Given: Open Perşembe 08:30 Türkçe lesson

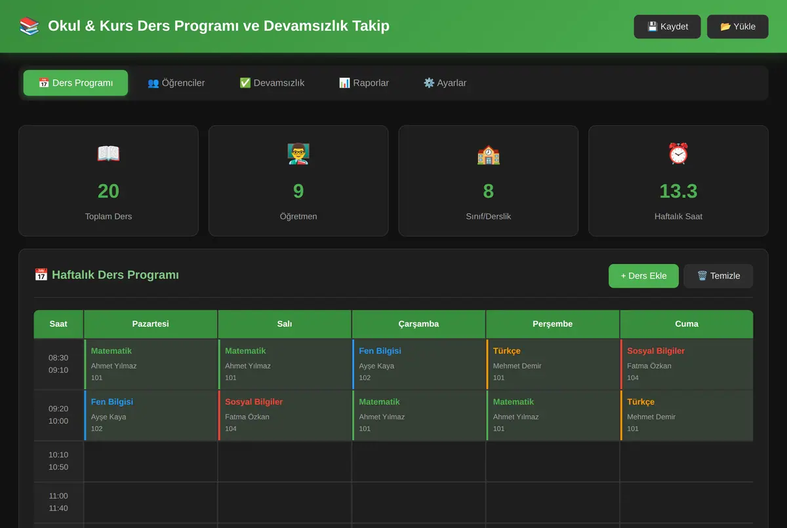Looking at the screenshot, I should [553, 364].
